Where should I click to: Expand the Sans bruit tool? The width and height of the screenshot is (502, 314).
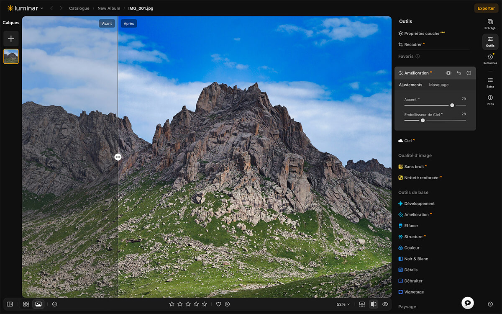pos(412,167)
